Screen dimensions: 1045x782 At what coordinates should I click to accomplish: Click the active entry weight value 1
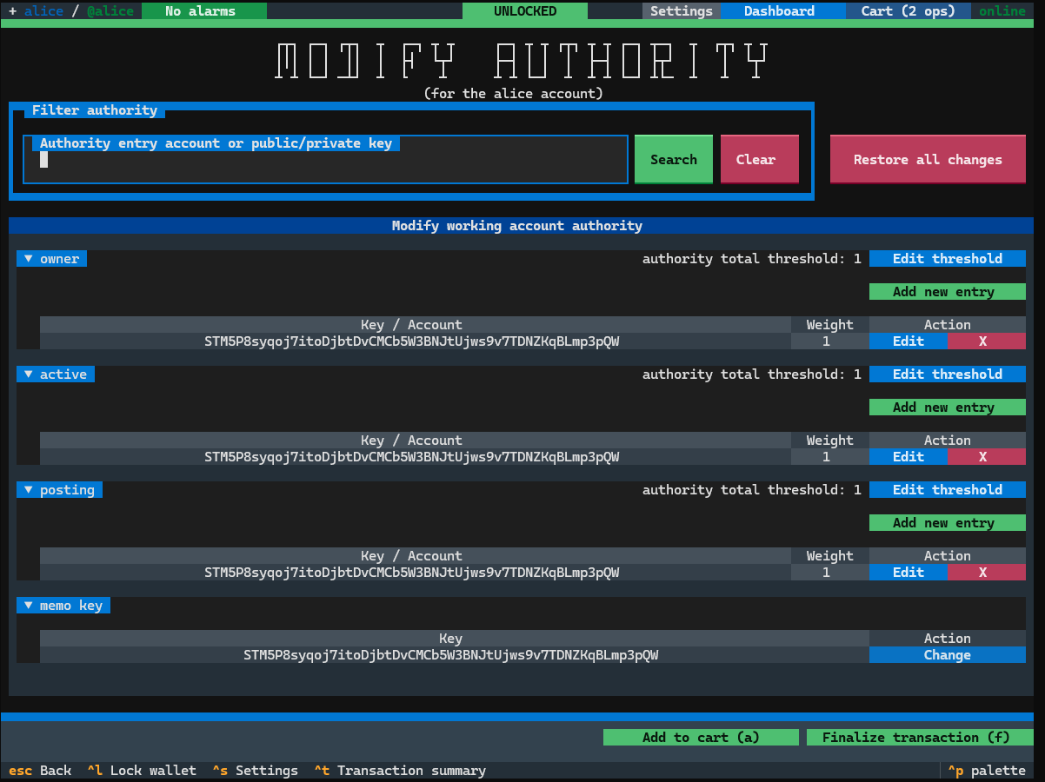(826, 457)
